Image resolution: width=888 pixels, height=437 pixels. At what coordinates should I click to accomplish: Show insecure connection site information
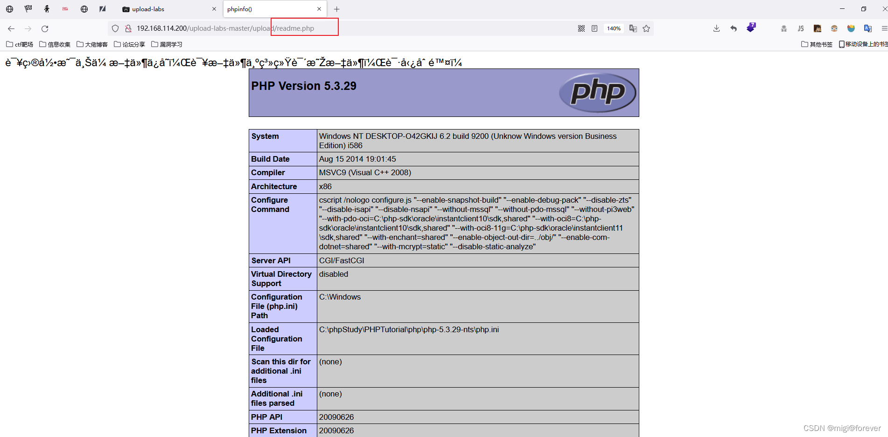[x=128, y=28]
